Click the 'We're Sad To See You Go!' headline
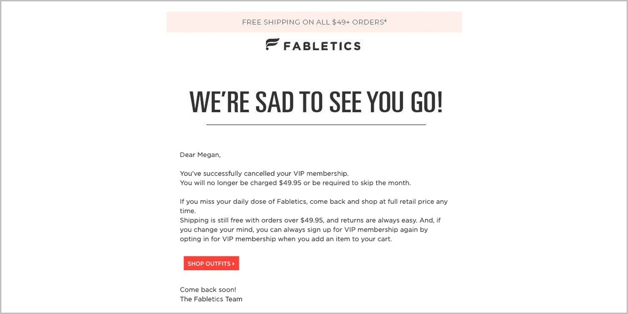The height and width of the screenshot is (314, 628). (316, 101)
